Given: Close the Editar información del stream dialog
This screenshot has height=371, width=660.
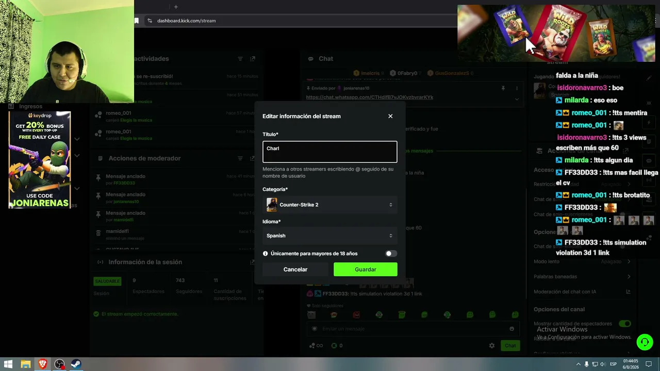Looking at the screenshot, I should click(x=390, y=116).
